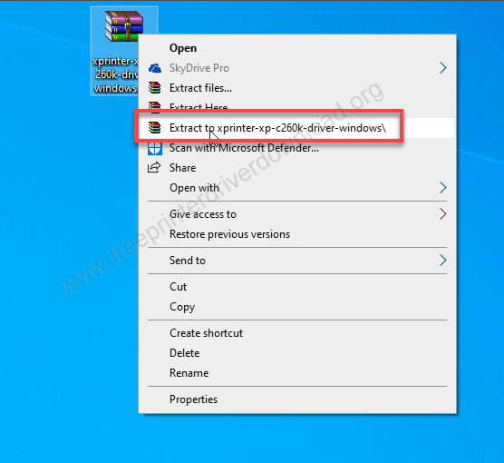This screenshot has width=504, height=463.
Task: Expand the Open with submenu arrow
Action: (x=443, y=188)
